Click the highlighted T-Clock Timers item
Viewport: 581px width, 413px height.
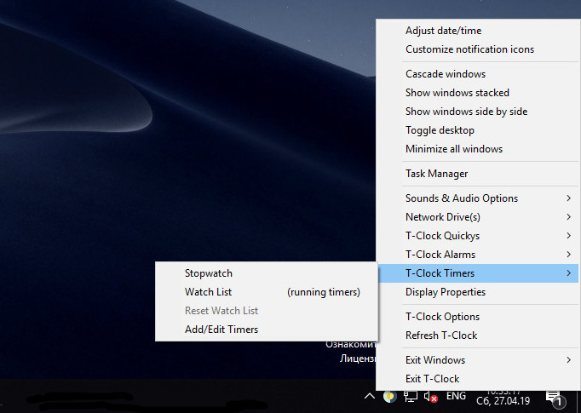(x=477, y=273)
